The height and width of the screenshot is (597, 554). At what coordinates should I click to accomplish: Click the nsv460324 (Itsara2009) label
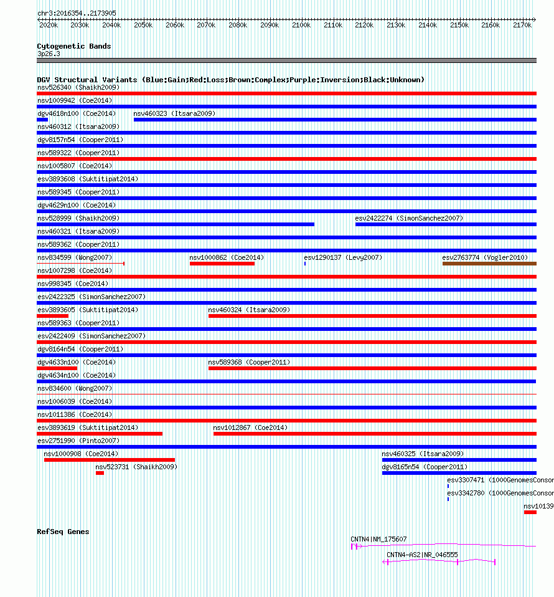point(249,310)
